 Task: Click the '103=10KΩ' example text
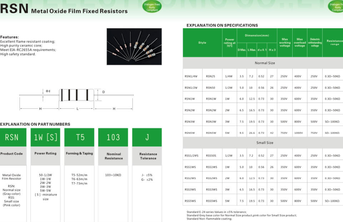[x=113, y=175]
